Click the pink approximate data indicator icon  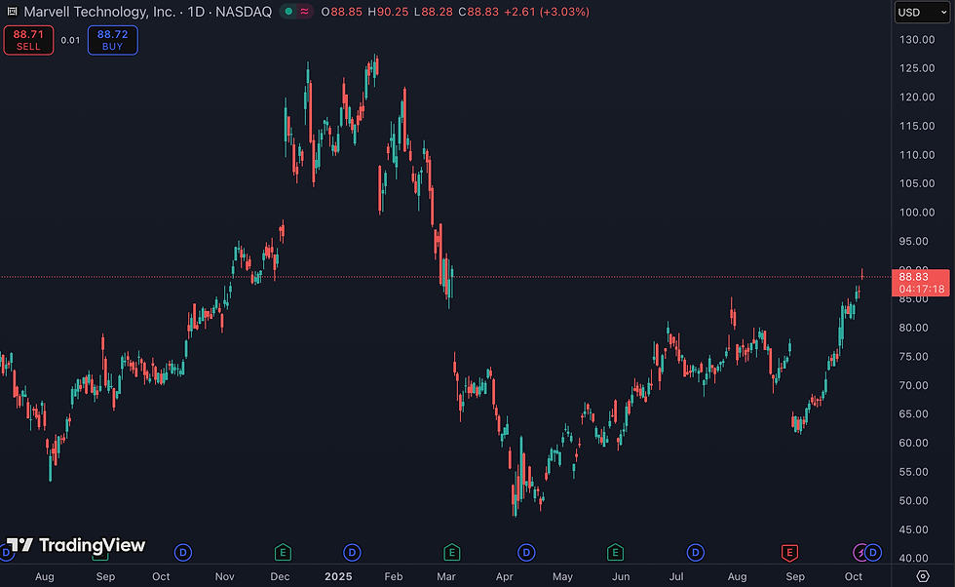(x=304, y=12)
